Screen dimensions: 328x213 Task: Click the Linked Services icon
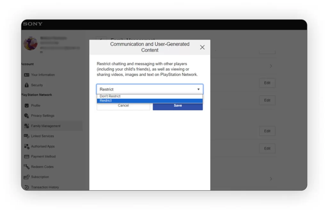tap(27, 136)
